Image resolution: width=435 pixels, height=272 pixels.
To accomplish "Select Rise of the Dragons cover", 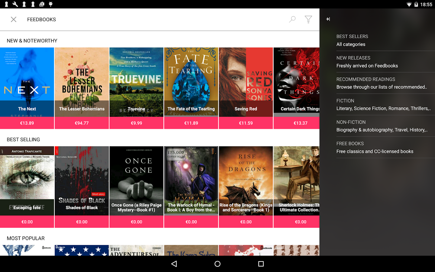I will [x=246, y=181].
